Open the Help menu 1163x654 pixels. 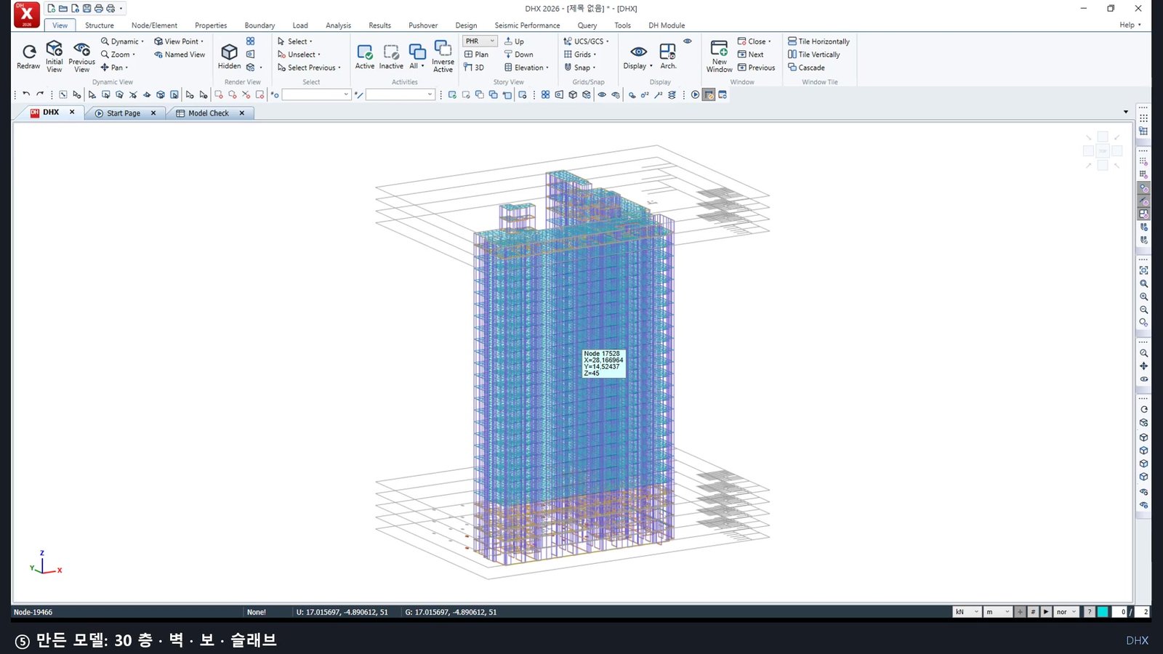point(1130,25)
